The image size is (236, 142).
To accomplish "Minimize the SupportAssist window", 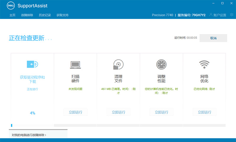I will point(213,3).
